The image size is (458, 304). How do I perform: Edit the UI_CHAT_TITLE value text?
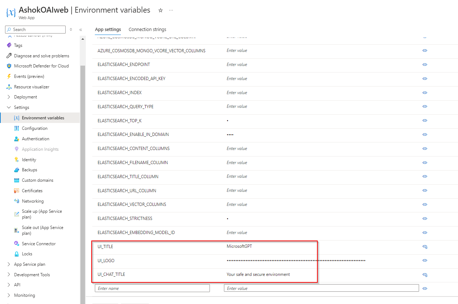click(x=258, y=274)
